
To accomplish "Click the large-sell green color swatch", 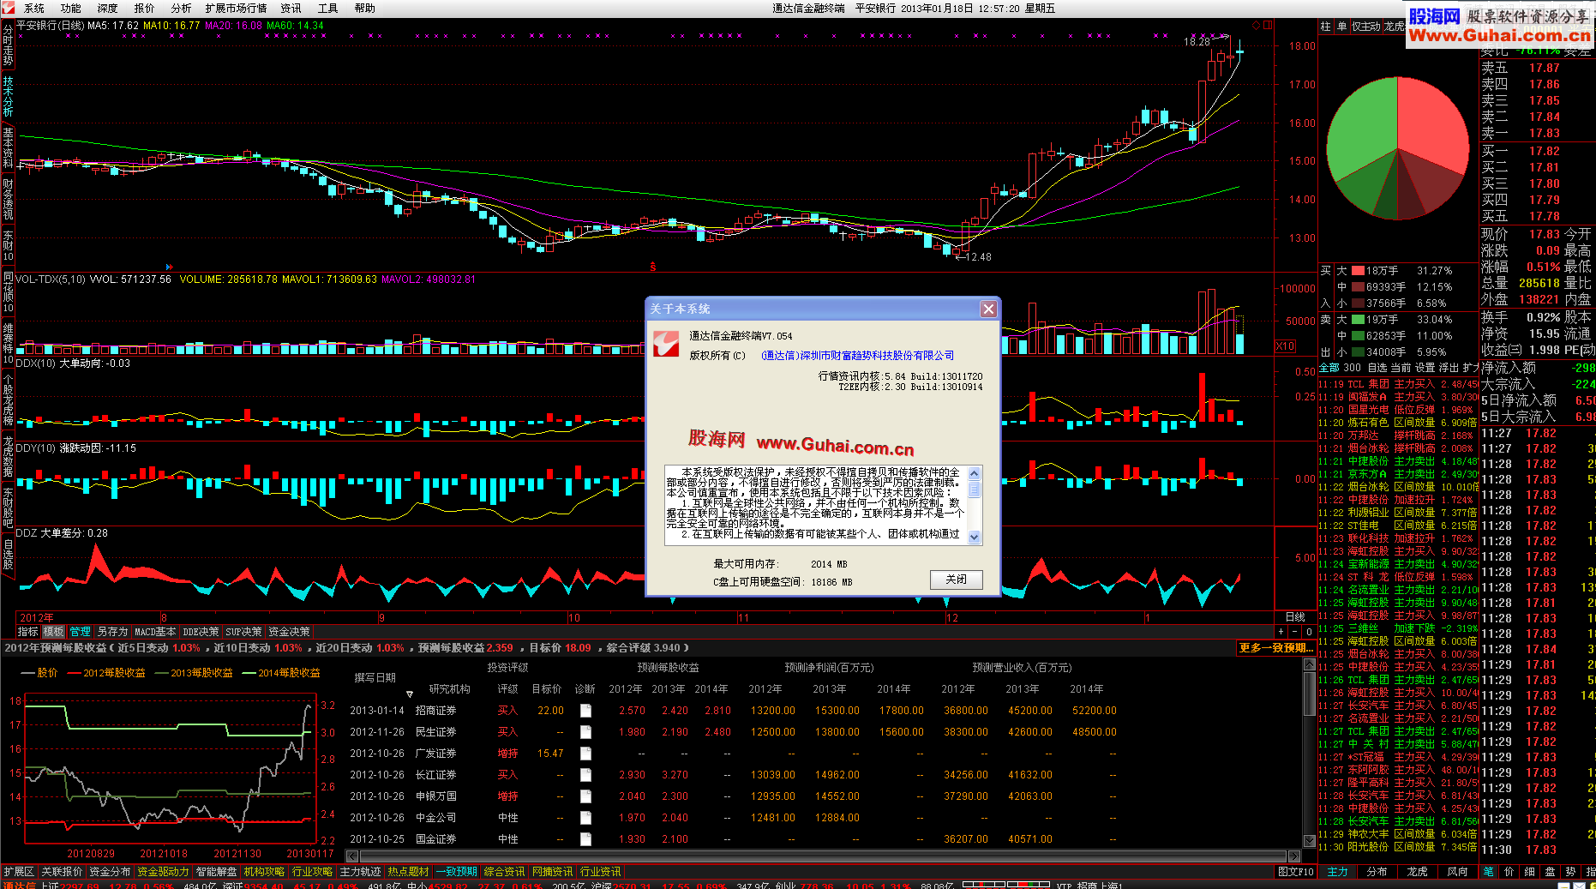I will 1358,320.
